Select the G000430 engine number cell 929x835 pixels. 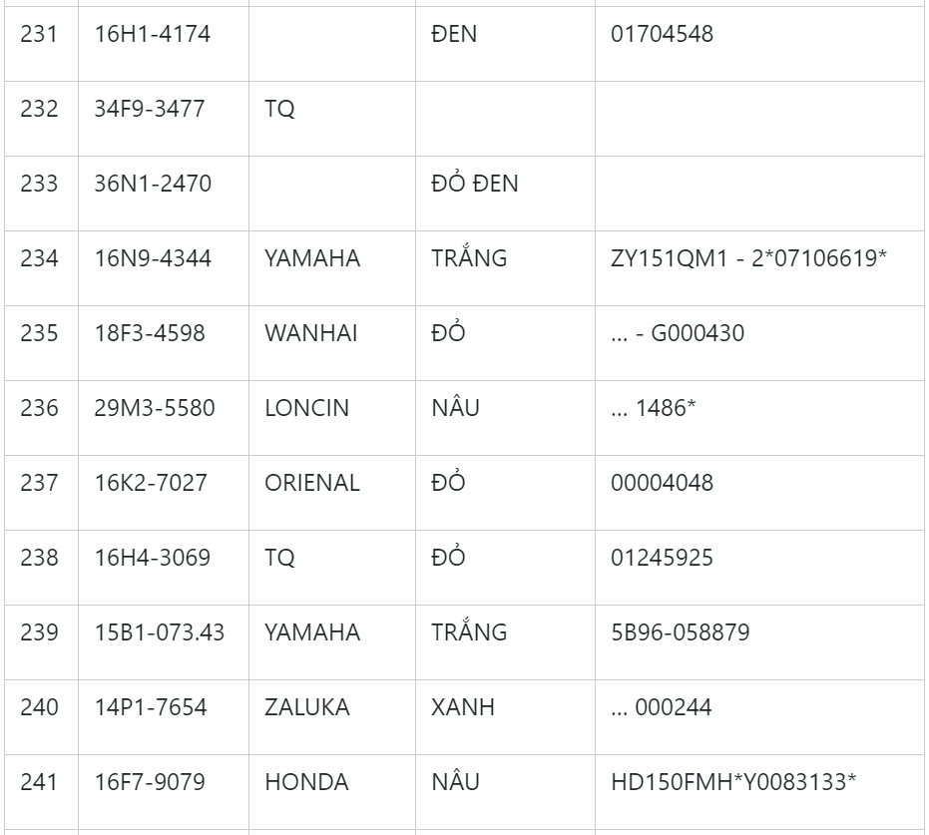click(677, 333)
